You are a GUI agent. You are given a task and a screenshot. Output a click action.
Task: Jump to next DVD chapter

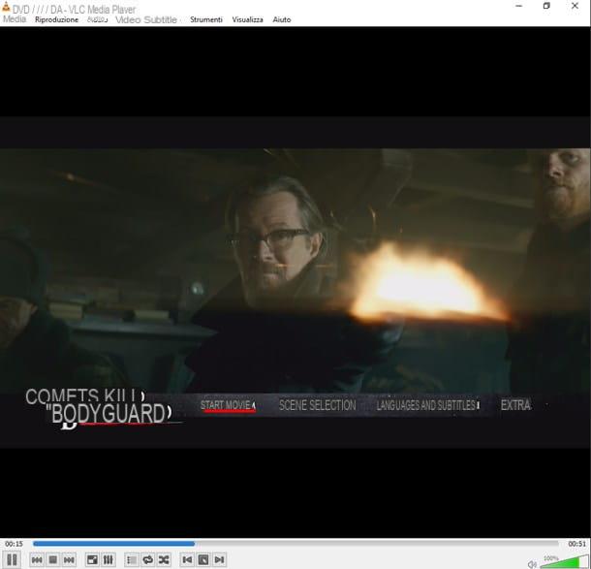(x=219, y=560)
